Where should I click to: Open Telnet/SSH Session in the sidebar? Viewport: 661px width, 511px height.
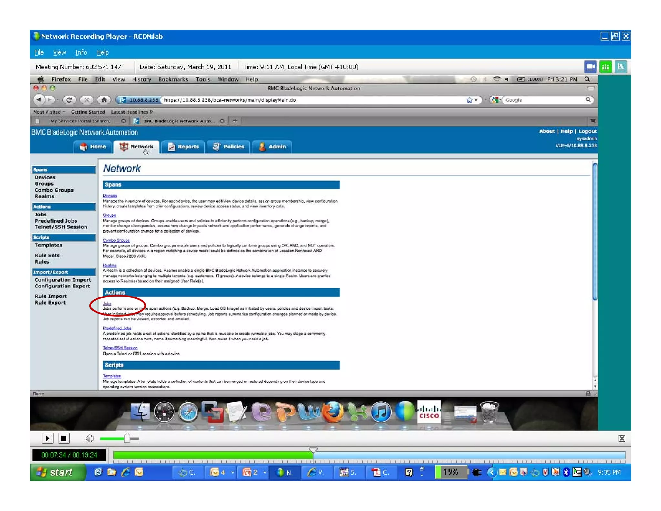tap(61, 227)
